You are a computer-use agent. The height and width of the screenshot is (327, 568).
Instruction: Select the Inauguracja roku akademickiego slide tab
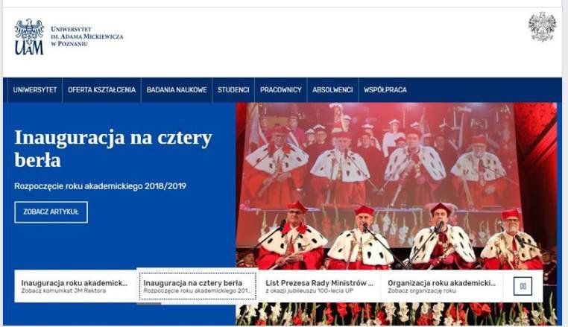(x=75, y=286)
